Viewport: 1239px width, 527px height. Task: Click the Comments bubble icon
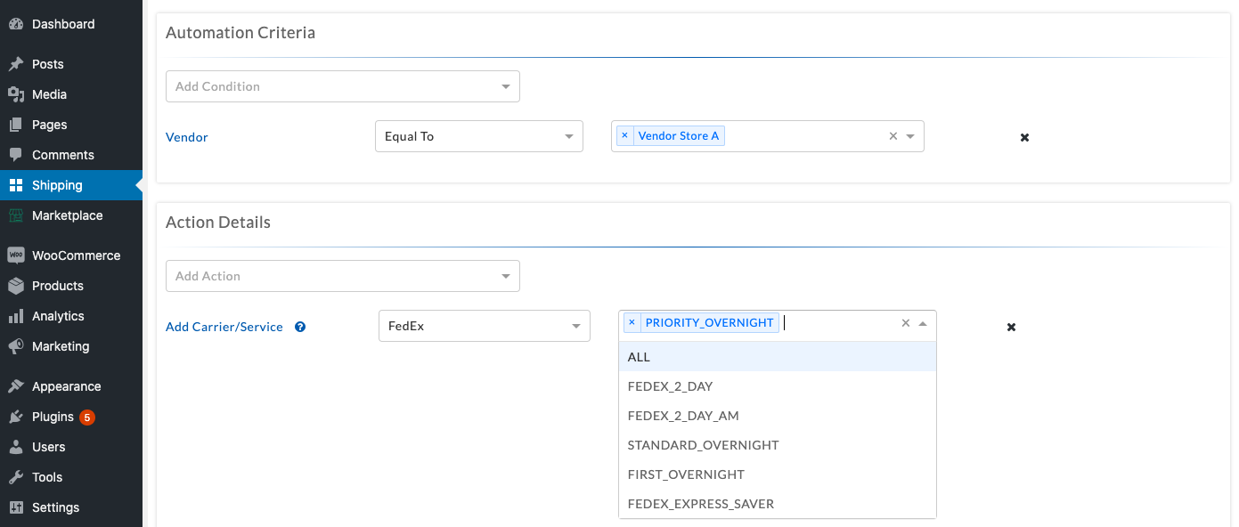click(x=16, y=155)
